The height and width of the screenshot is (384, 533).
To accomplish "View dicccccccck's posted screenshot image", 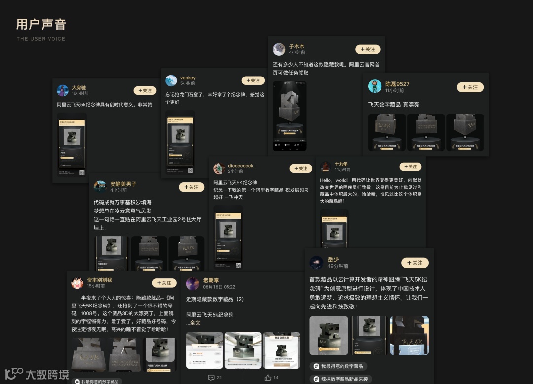I will (228, 237).
